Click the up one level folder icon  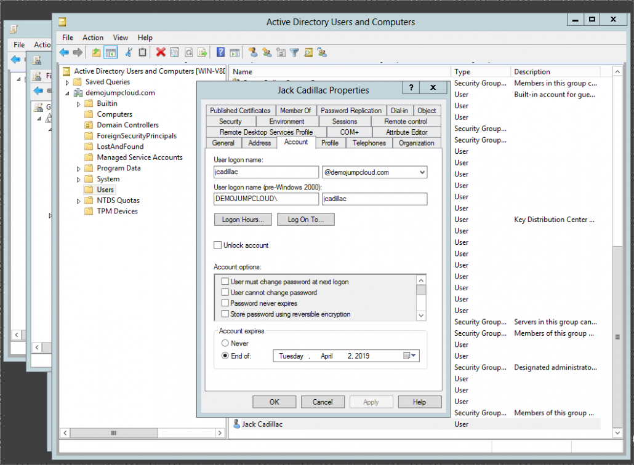[x=96, y=53]
